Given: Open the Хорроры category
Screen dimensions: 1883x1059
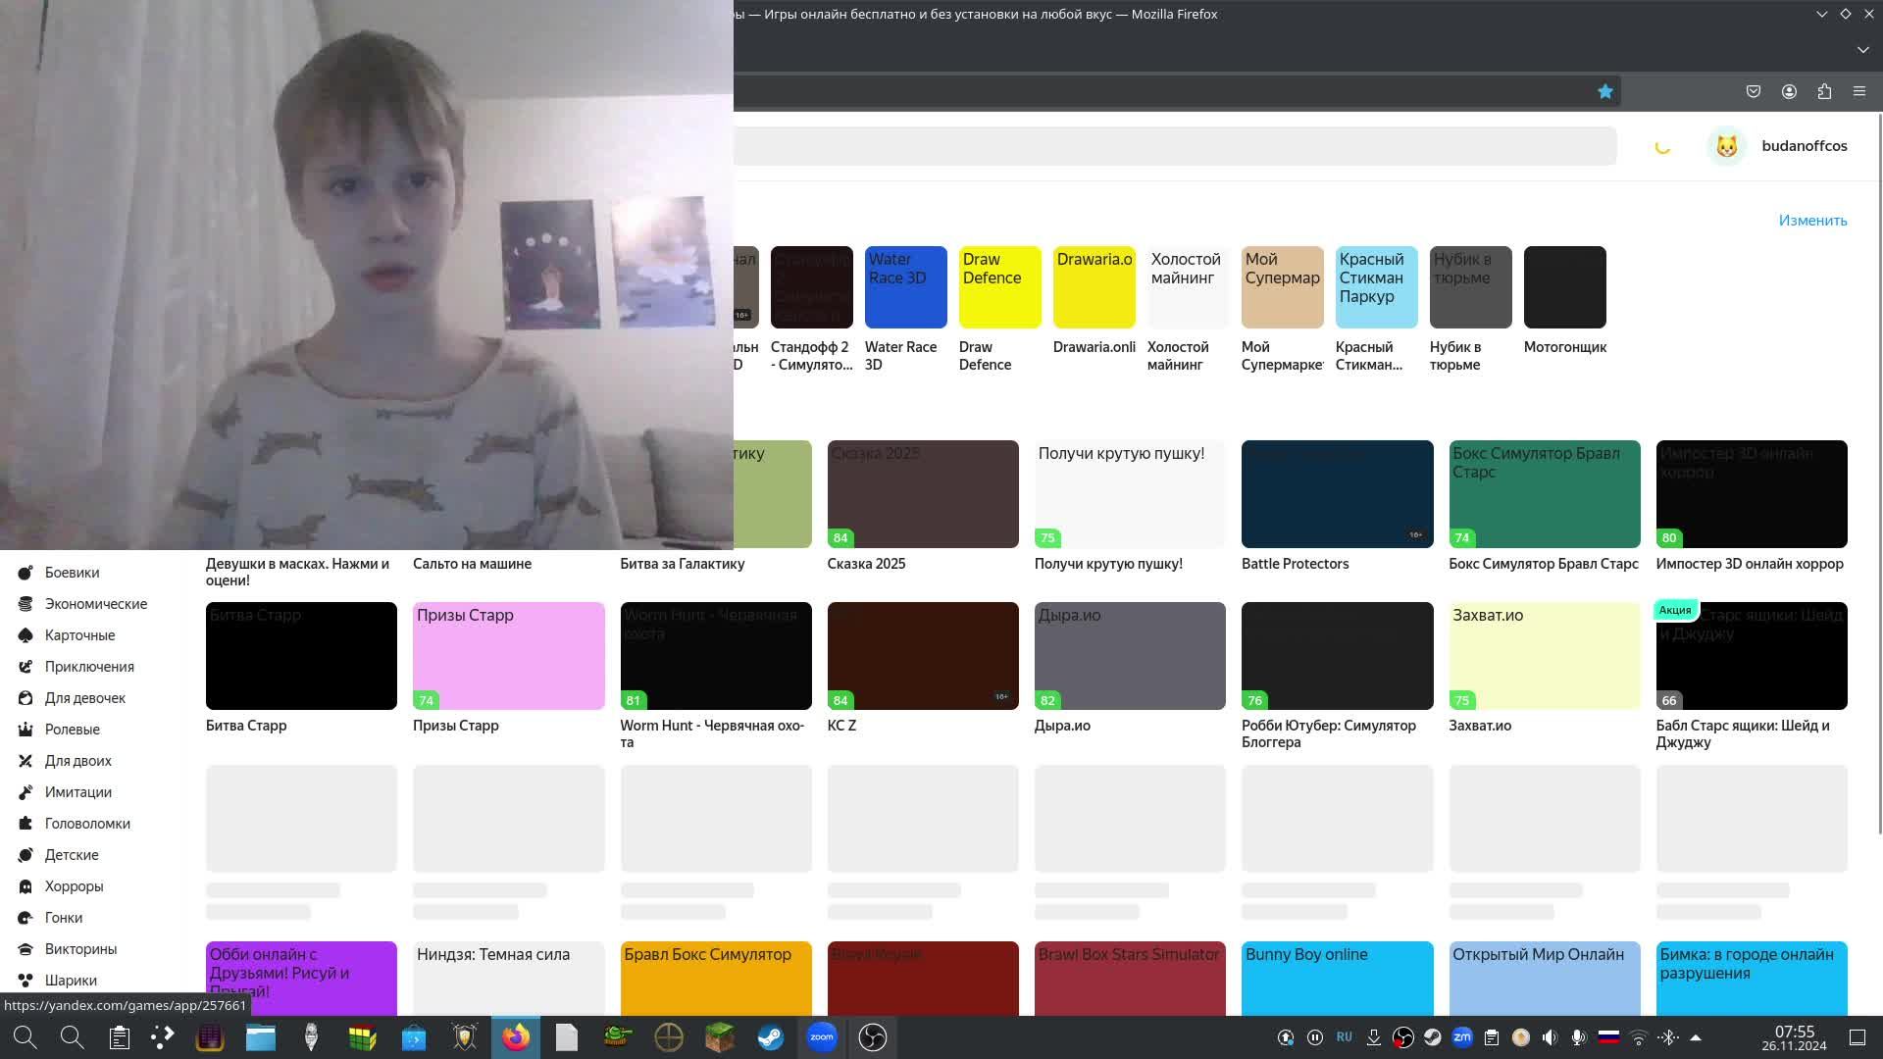Looking at the screenshot, I should [74, 886].
